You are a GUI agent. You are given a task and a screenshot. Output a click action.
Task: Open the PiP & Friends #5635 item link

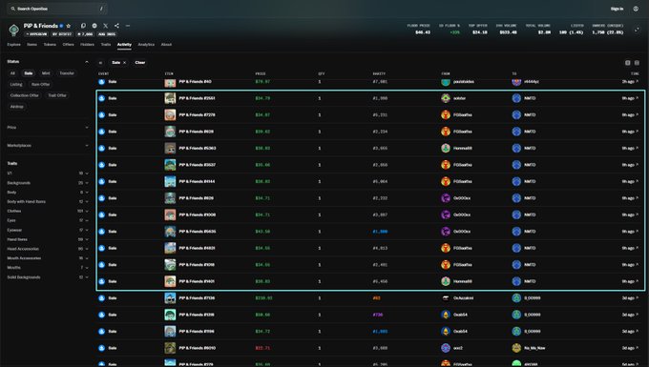coord(198,232)
